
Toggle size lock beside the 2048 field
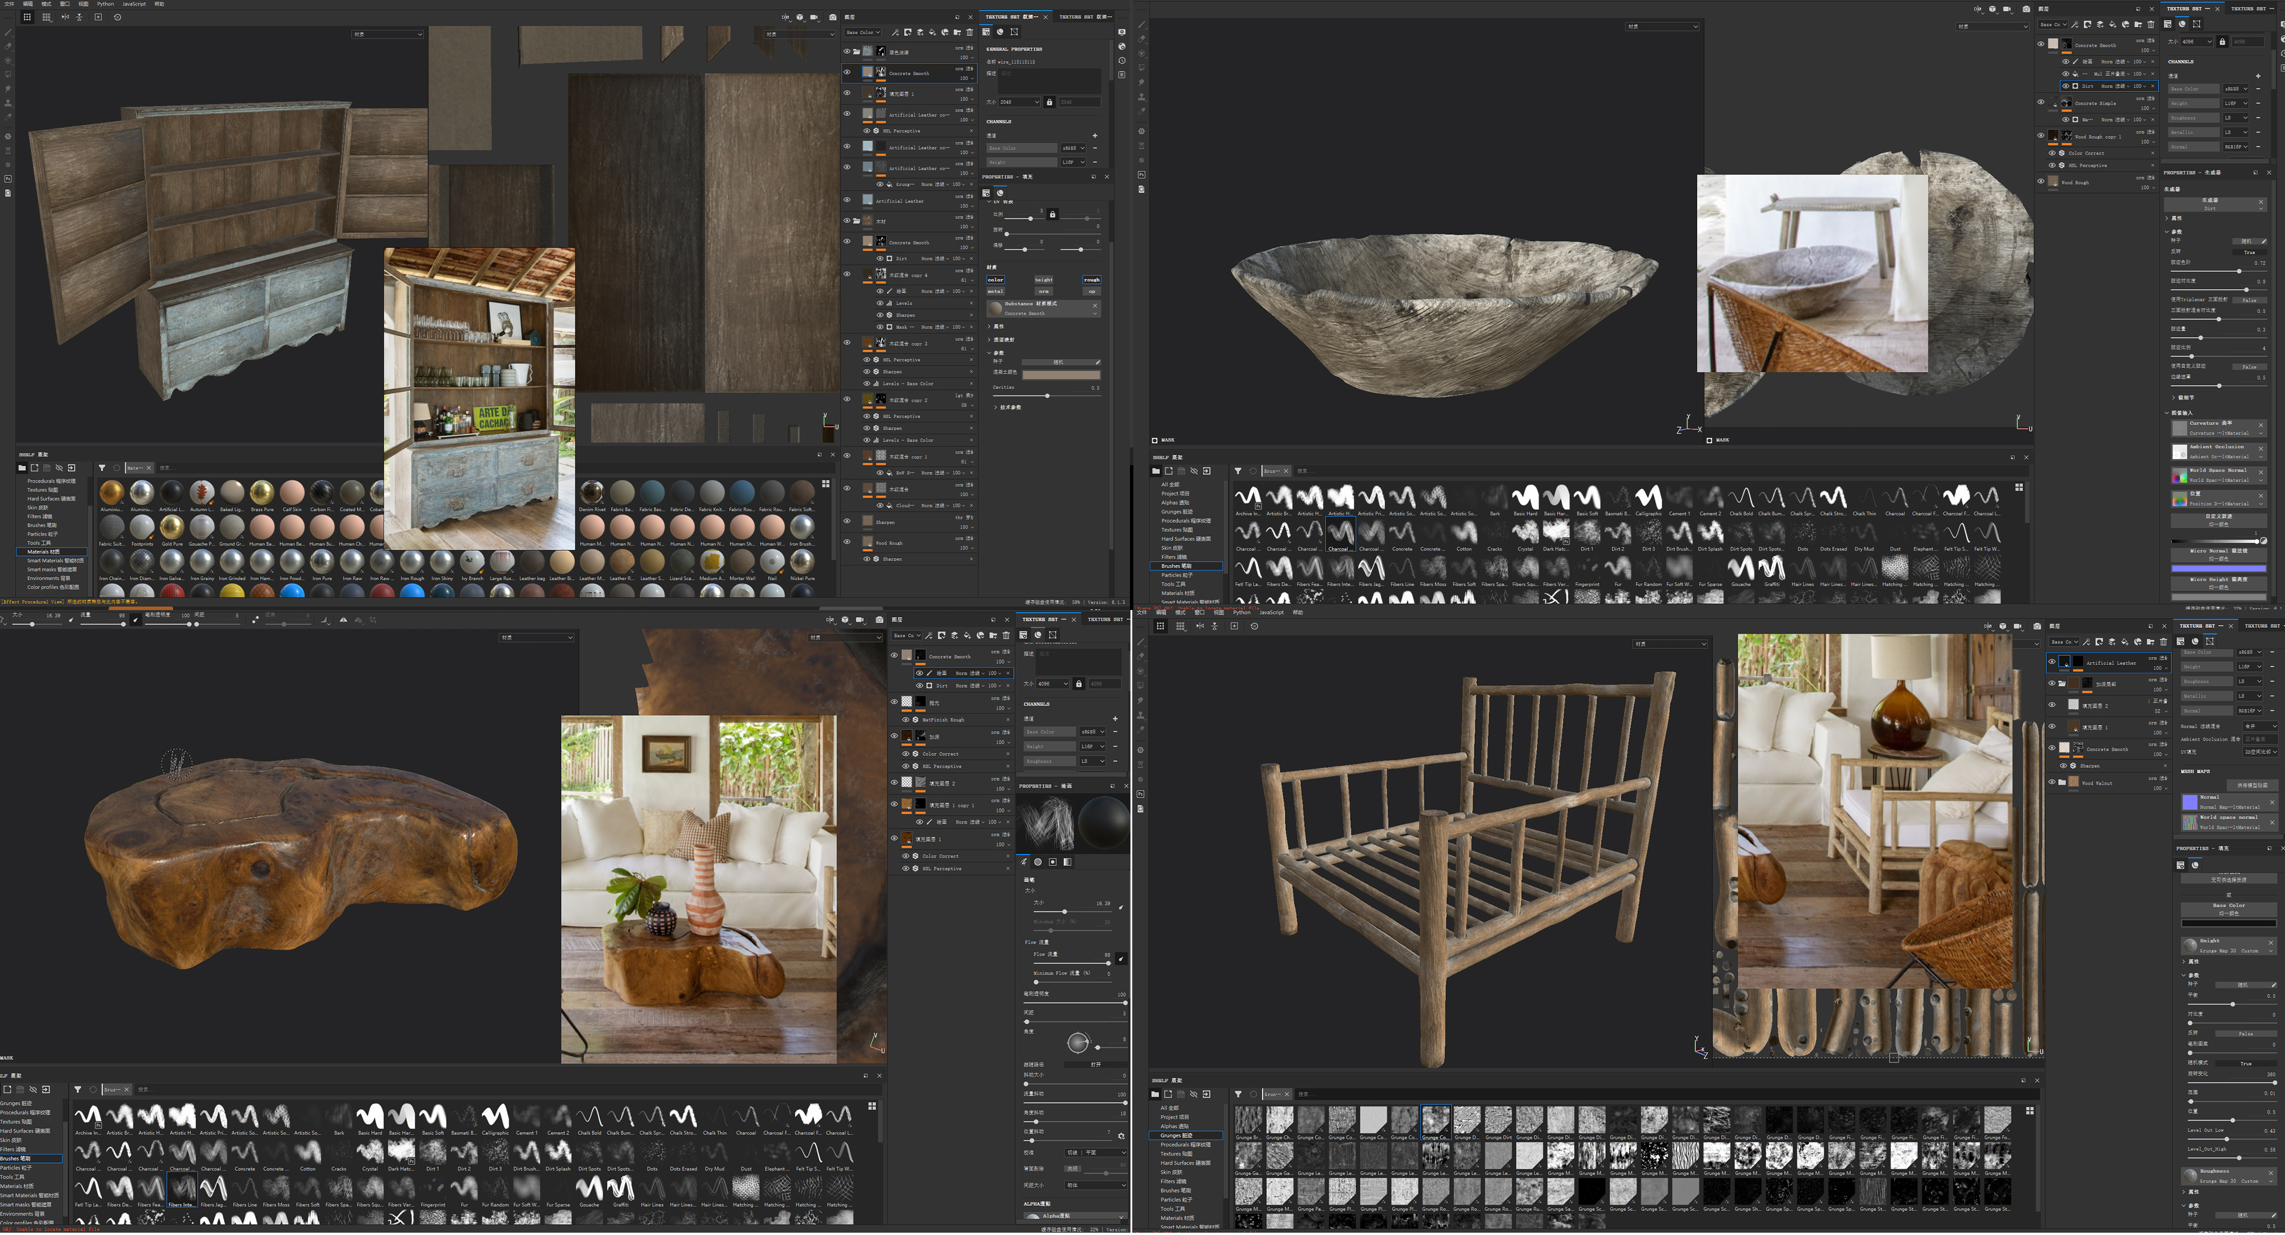tap(1049, 102)
